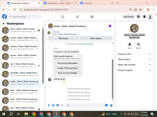157x117 pixels.
Task: Attach a photo using the image icon
Action: click(x=53, y=105)
